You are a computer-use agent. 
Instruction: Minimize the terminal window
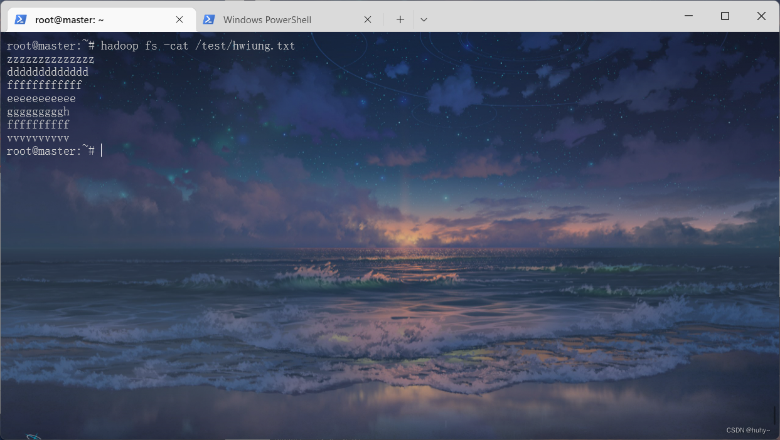(x=689, y=16)
